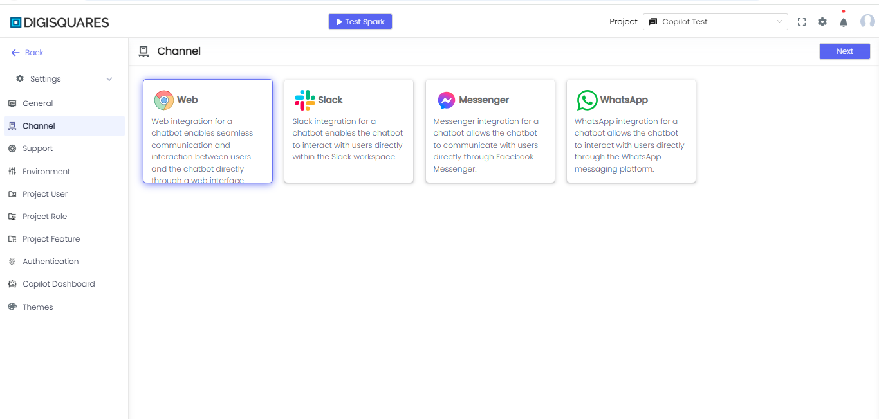The image size is (879, 419).
Task: Click the Channel page heading text
Action: [179, 51]
